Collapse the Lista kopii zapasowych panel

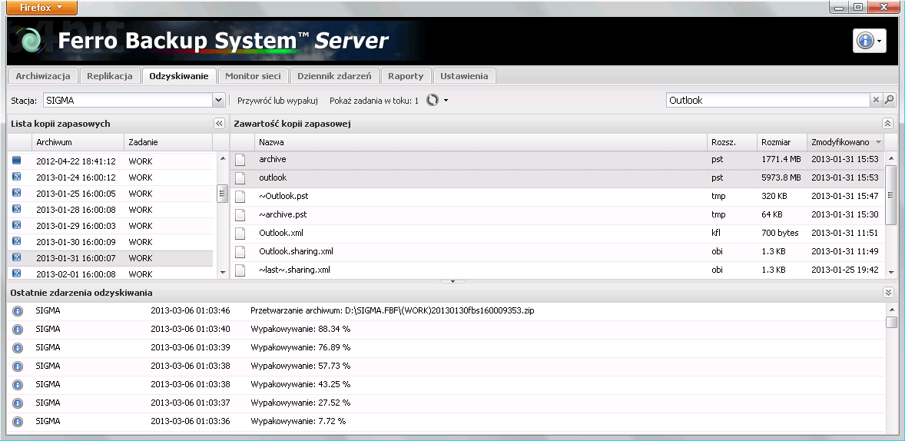coord(218,124)
